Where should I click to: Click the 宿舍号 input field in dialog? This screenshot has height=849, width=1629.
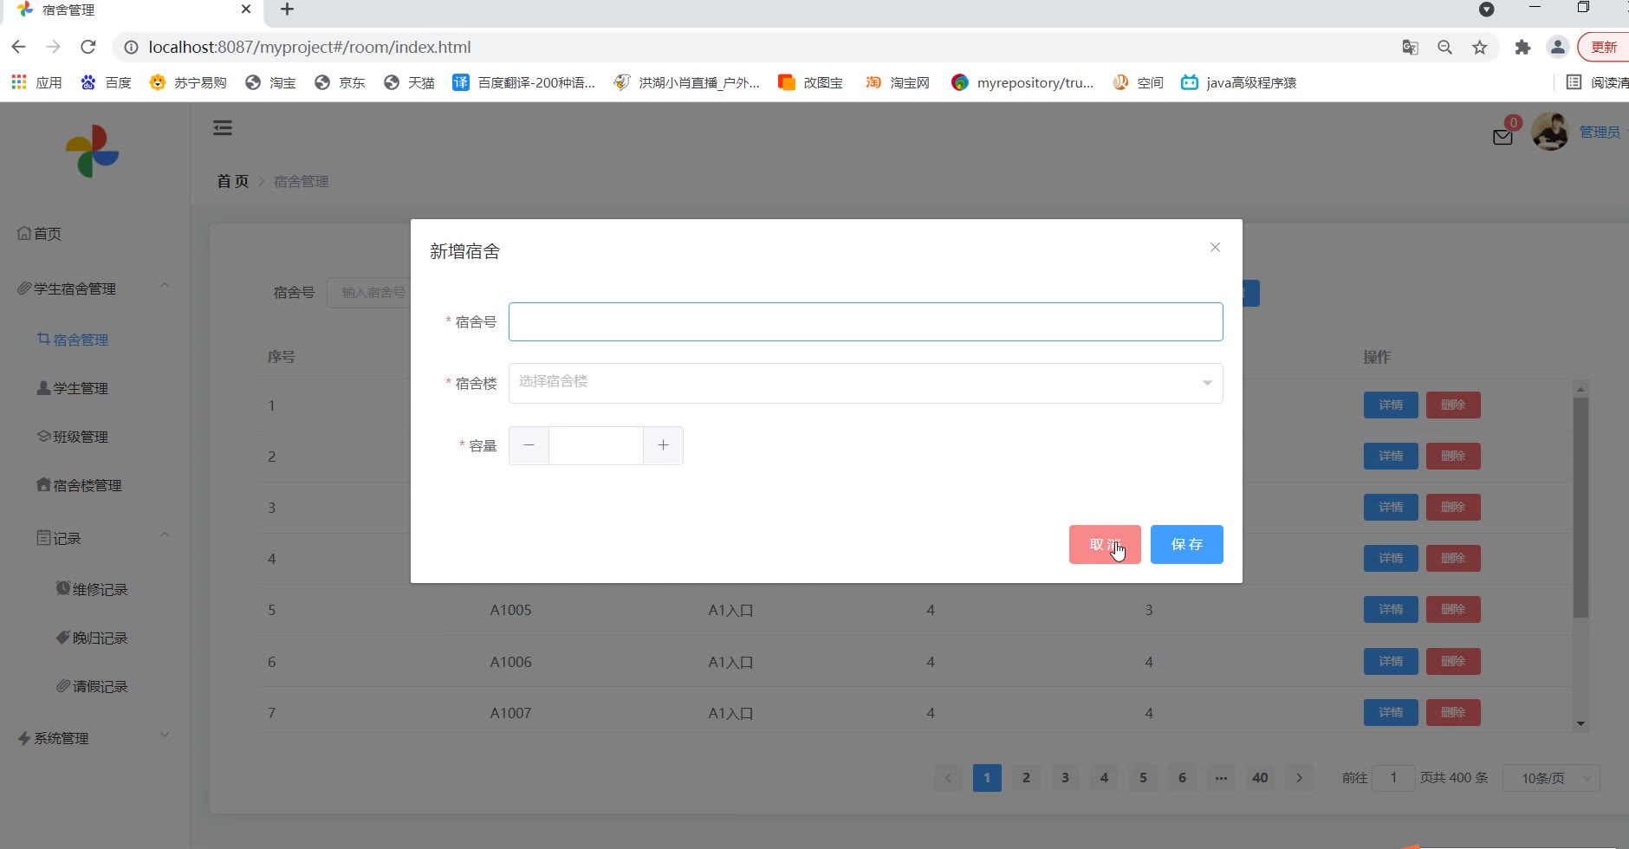tap(865, 321)
